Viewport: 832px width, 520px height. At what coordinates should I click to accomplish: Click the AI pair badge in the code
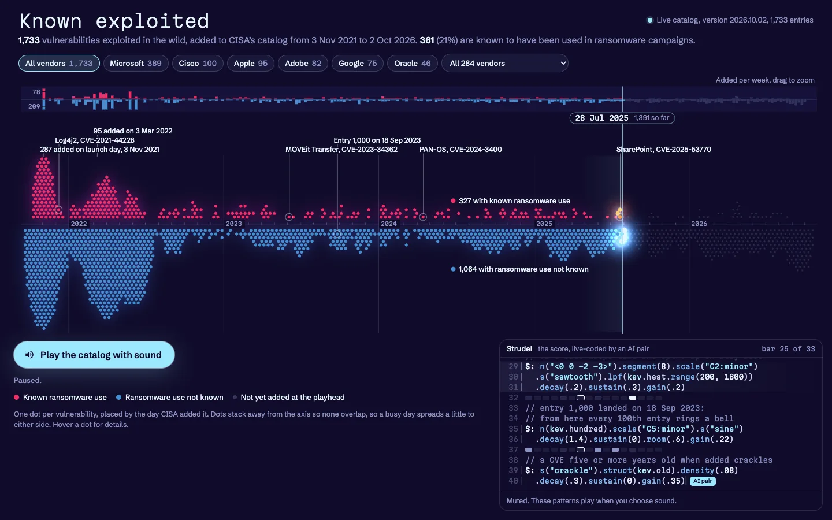(703, 481)
